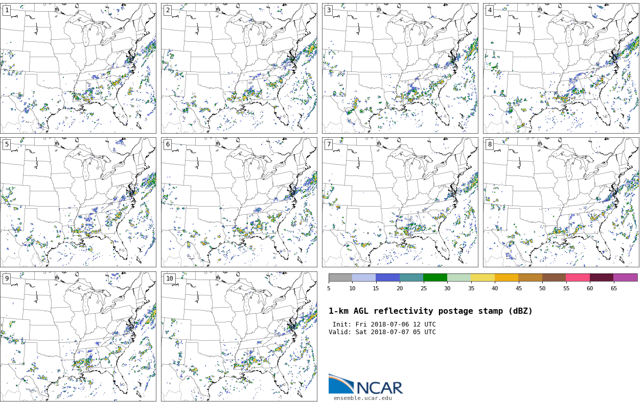Image resolution: width=644 pixels, height=402 pixels.
Task: Open ensemble member 6 map
Action: pos(239,202)
